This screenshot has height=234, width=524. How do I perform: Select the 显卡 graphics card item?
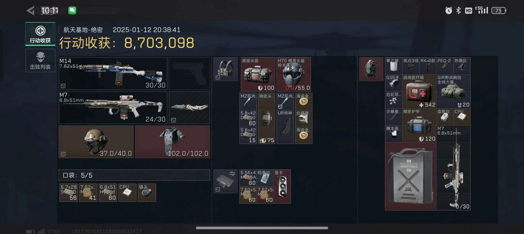pos(282,187)
